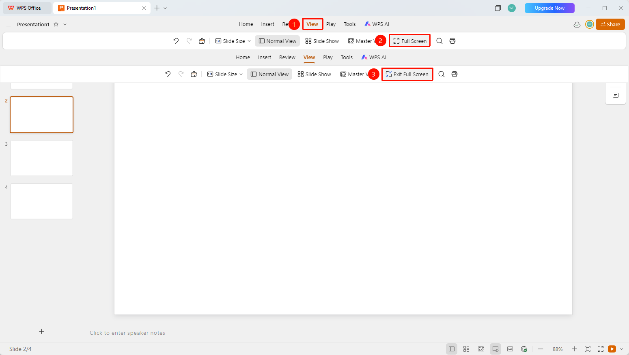Zoom out with the minus button
629x355 pixels.
[541, 349]
